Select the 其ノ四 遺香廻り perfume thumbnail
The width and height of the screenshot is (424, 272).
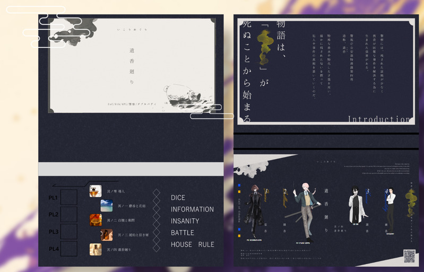[96, 249]
